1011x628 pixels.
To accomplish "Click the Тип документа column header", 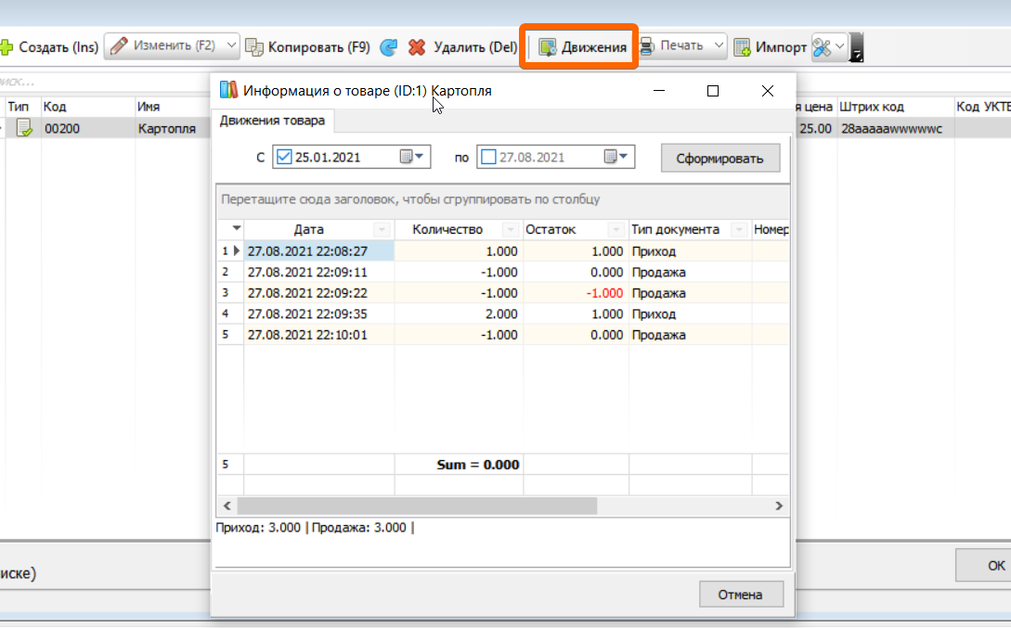I will tap(675, 229).
